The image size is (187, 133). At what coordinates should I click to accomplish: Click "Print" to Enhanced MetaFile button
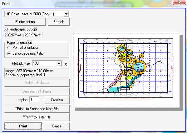(x=37, y=109)
